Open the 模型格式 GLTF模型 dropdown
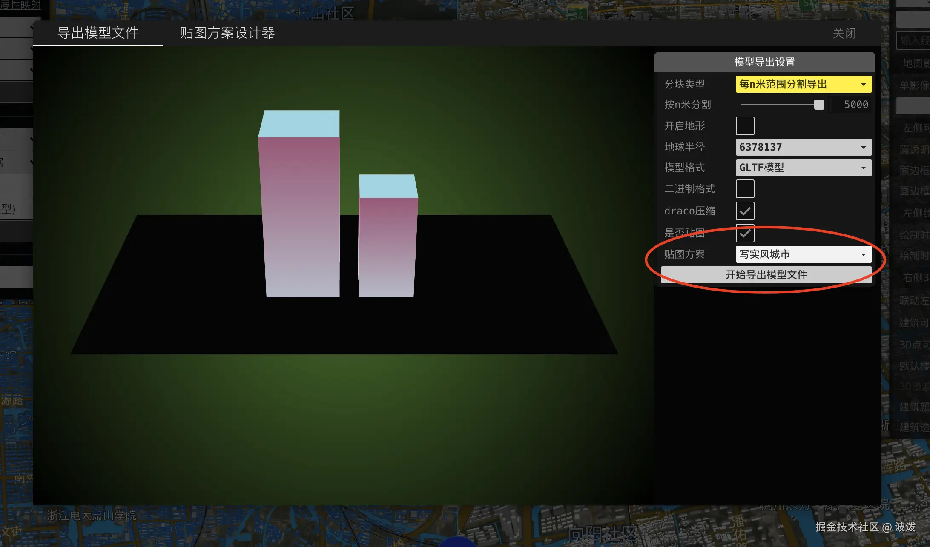930x547 pixels. coord(803,168)
